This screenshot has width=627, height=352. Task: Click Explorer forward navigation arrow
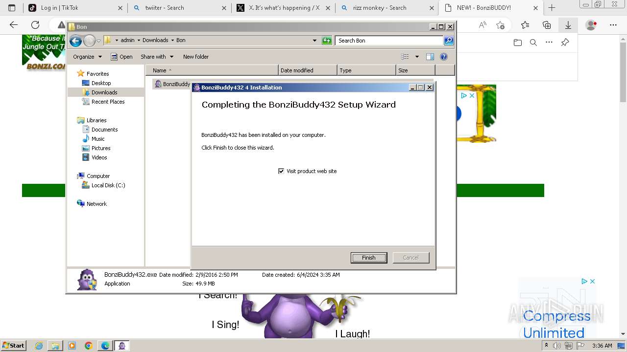[x=89, y=41]
